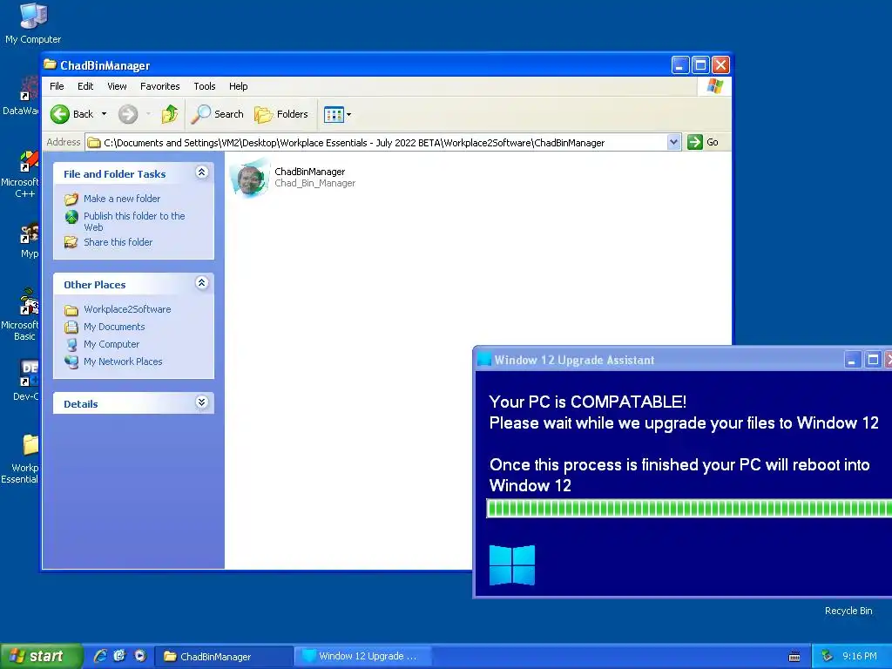Collapse the Other Places panel
Viewport: 892px width, 669px height.
(x=202, y=283)
